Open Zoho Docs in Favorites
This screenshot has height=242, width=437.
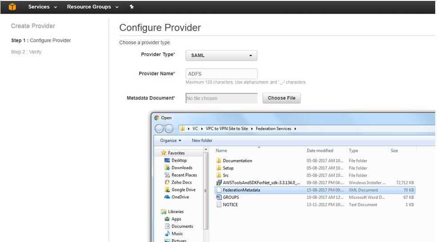coord(181,182)
